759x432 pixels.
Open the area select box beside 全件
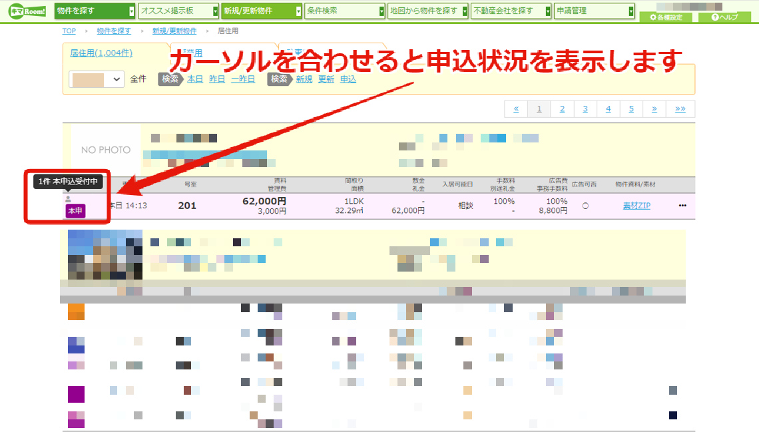pos(97,79)
